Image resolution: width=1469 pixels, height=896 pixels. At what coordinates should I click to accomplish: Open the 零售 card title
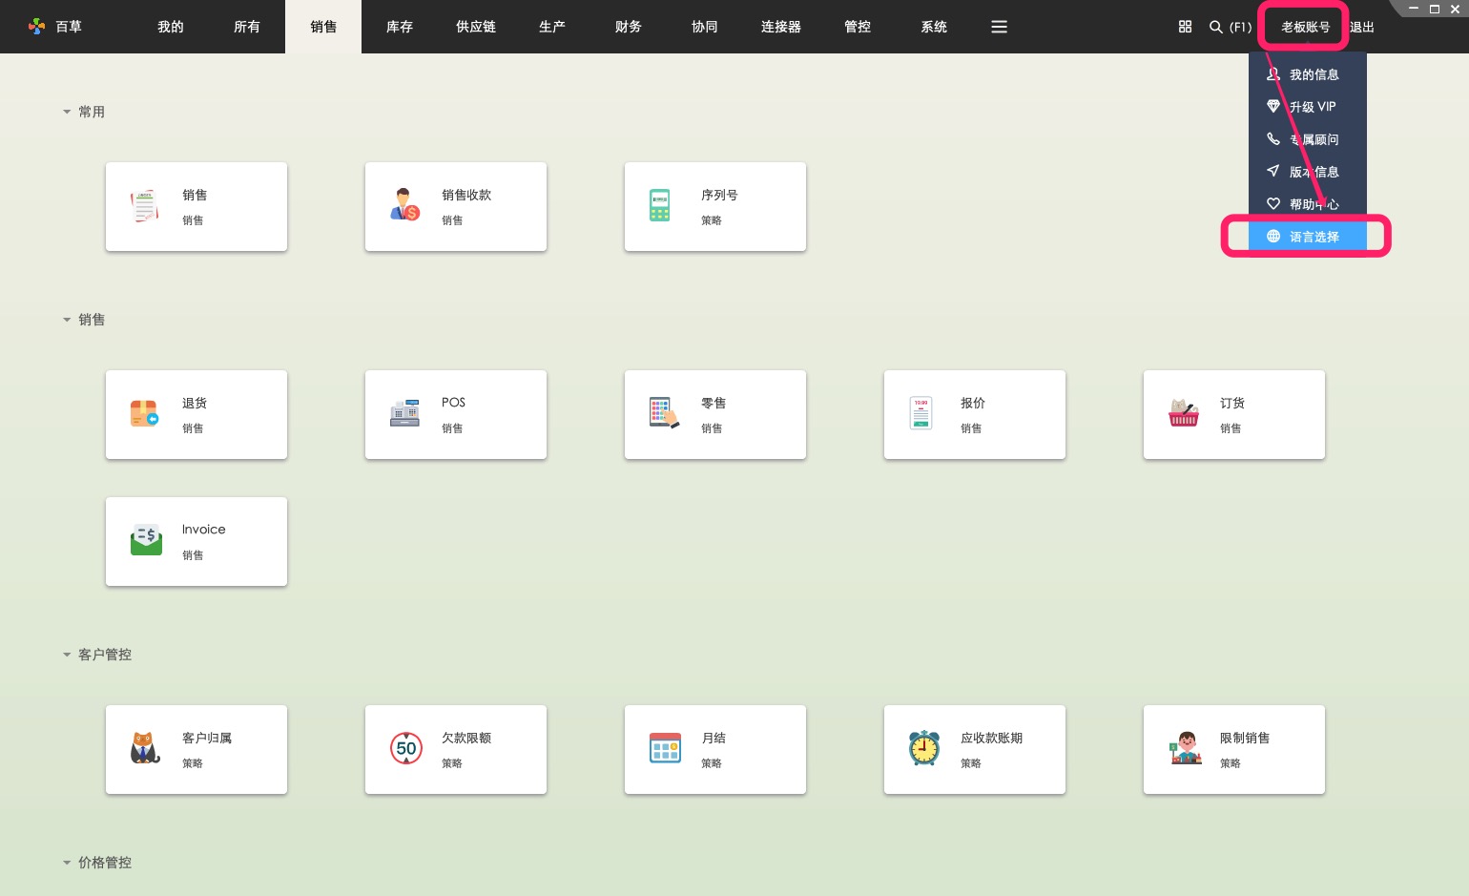point(714,403)
